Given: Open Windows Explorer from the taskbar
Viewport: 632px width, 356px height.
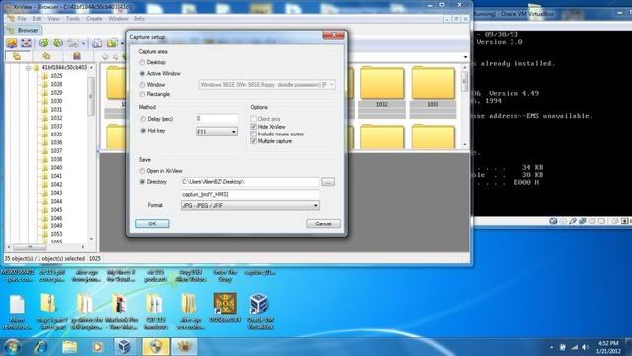Looking at the screenshot, I should pos(69,347).
